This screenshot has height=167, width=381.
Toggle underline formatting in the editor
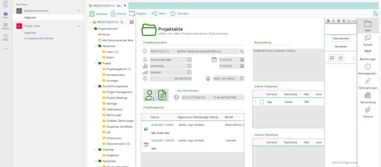(x=343, y=21)
